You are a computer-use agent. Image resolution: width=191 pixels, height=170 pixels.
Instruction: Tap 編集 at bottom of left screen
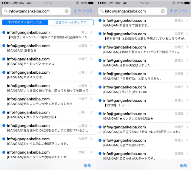87,166
